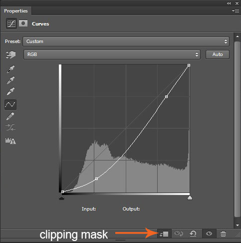This screenshot has width=241, height=243.
Task: Click the Input label
Action: point(89,209)
